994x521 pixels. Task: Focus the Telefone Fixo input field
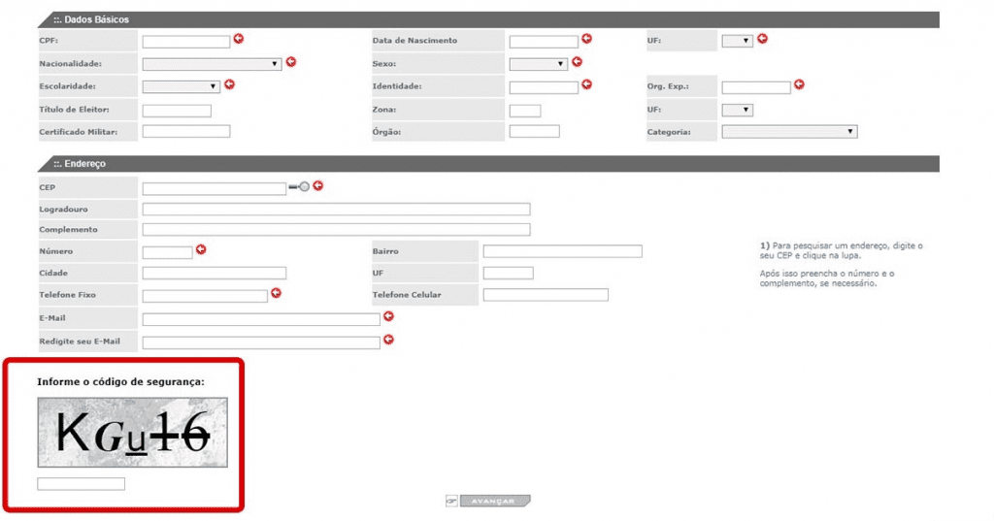click(x=205, y=296)
